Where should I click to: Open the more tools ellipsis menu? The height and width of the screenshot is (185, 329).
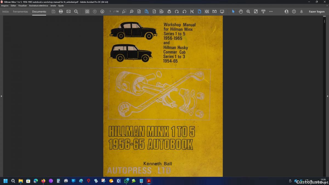[x=271, y=12]
